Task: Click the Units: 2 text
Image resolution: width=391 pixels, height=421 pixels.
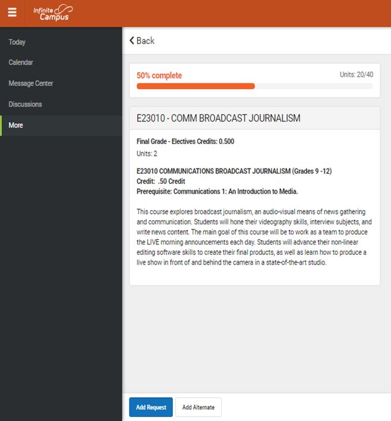Action: (147, 154)
